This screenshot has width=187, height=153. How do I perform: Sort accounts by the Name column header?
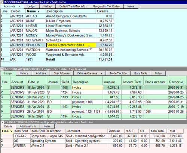click(x=36, y=11)
